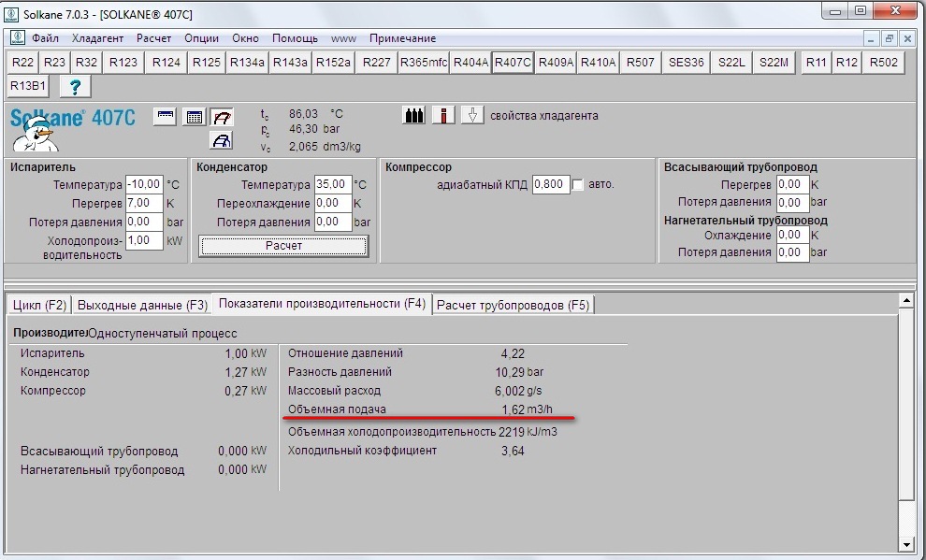The width and height of the screenshot is (926, 560).
Task: Choose S22L from the refrigerant bar
Action: (x=731, y=63)
